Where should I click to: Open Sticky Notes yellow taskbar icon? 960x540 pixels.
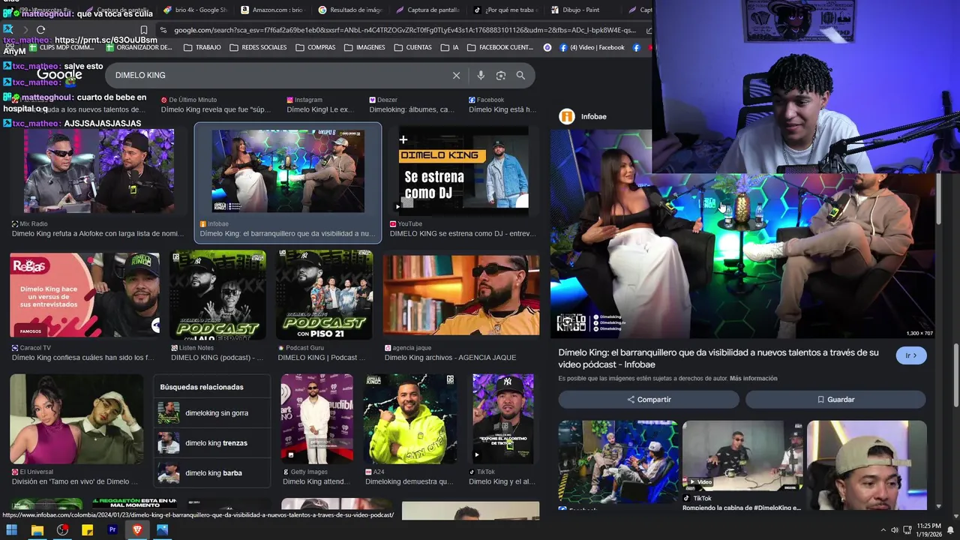click(87, 530)
